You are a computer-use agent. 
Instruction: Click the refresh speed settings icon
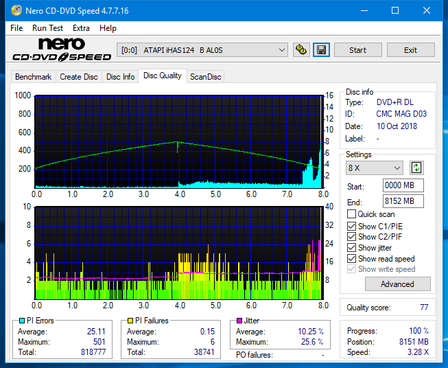tap(416, 168)
